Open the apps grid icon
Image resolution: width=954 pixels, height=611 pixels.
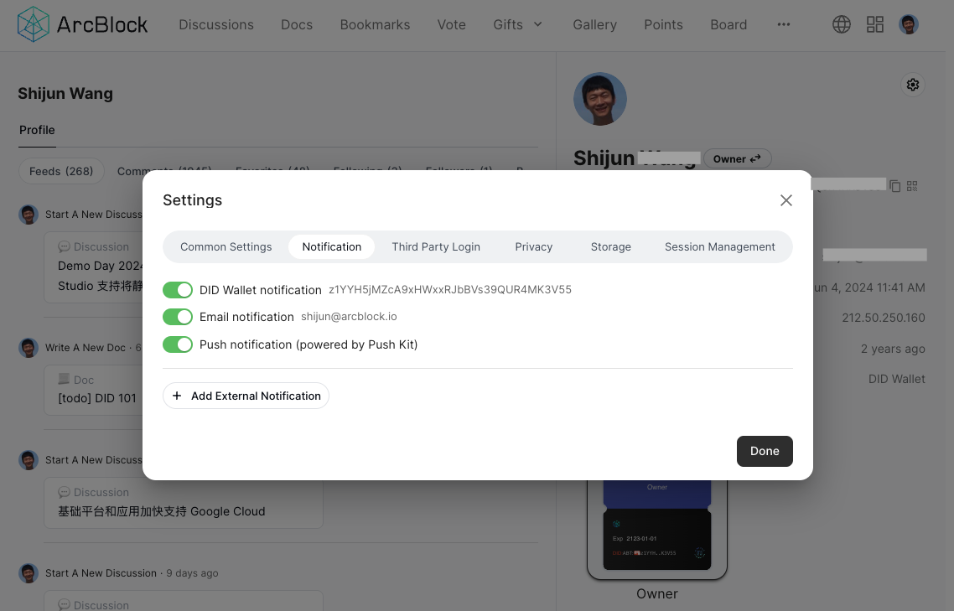coord(874,24)
